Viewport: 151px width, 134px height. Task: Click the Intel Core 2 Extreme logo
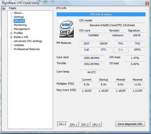coord(66,28)
